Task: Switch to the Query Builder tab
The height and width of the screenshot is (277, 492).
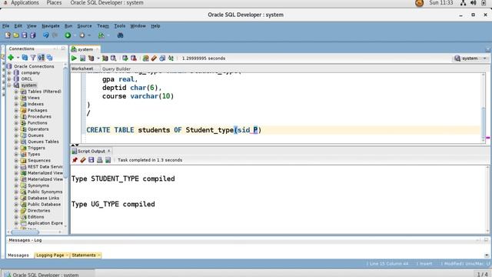Action: [116, 68]
